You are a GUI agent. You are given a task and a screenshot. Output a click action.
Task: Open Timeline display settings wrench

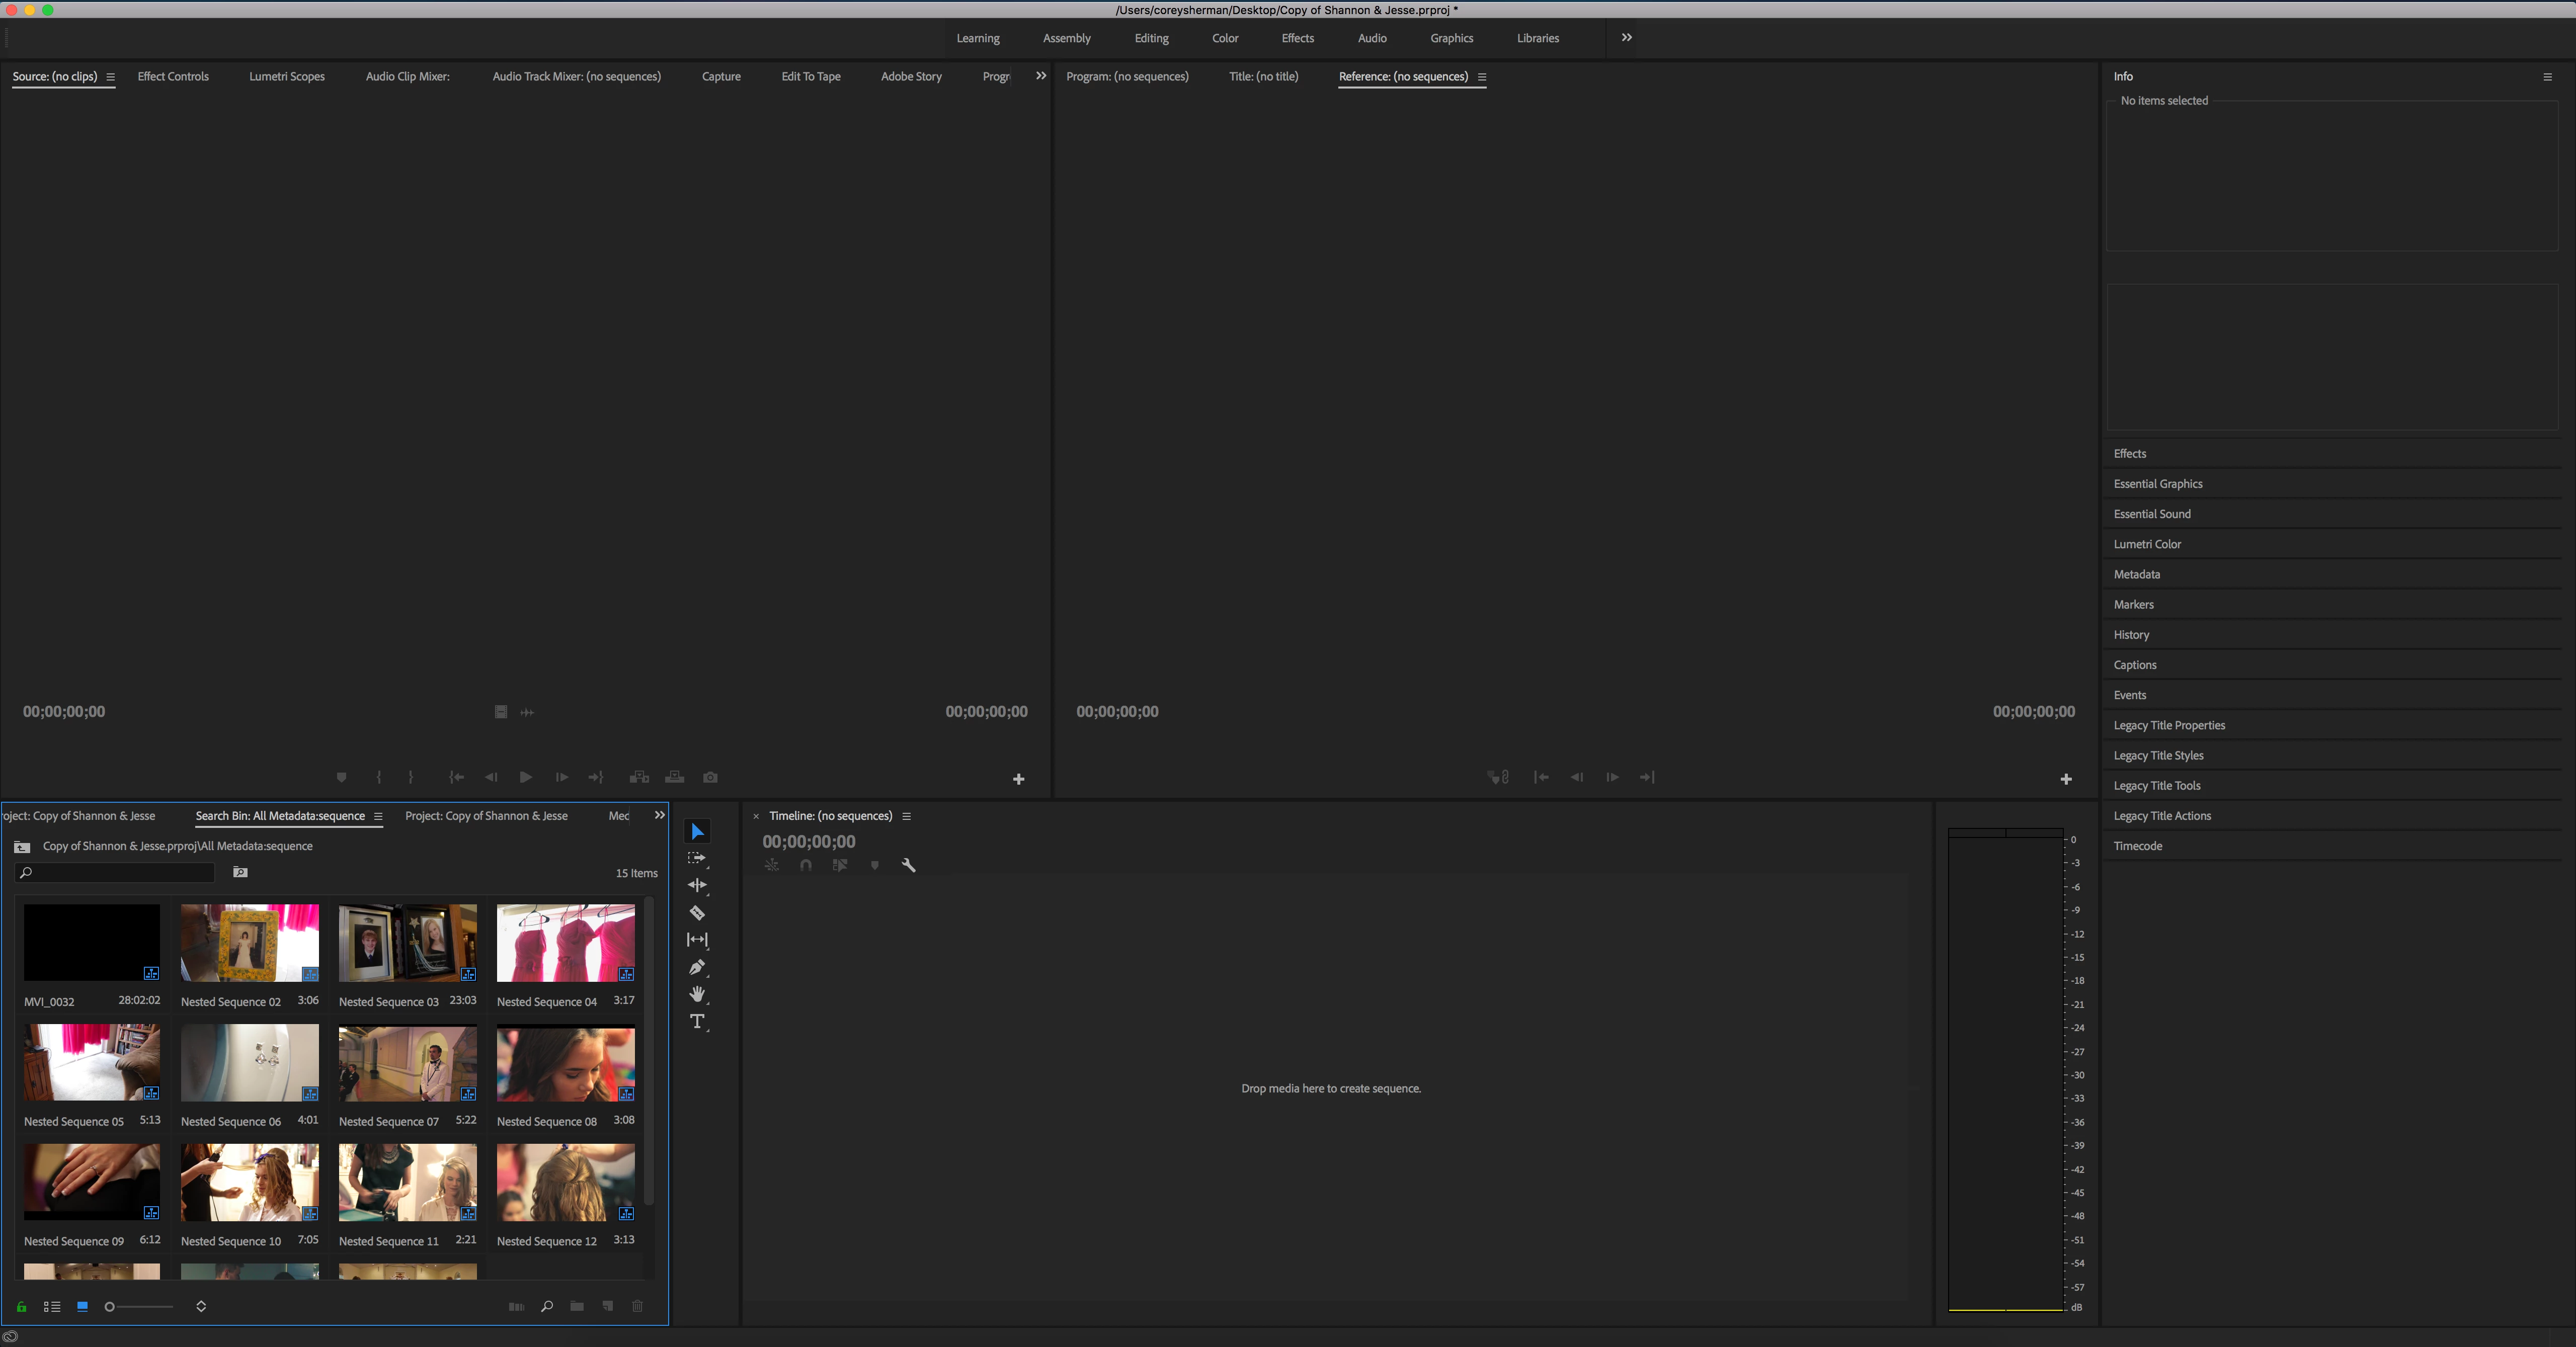point(908,865)
